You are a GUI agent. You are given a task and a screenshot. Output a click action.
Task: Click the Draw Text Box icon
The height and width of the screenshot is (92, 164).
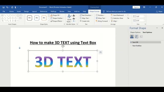[20, 18]
